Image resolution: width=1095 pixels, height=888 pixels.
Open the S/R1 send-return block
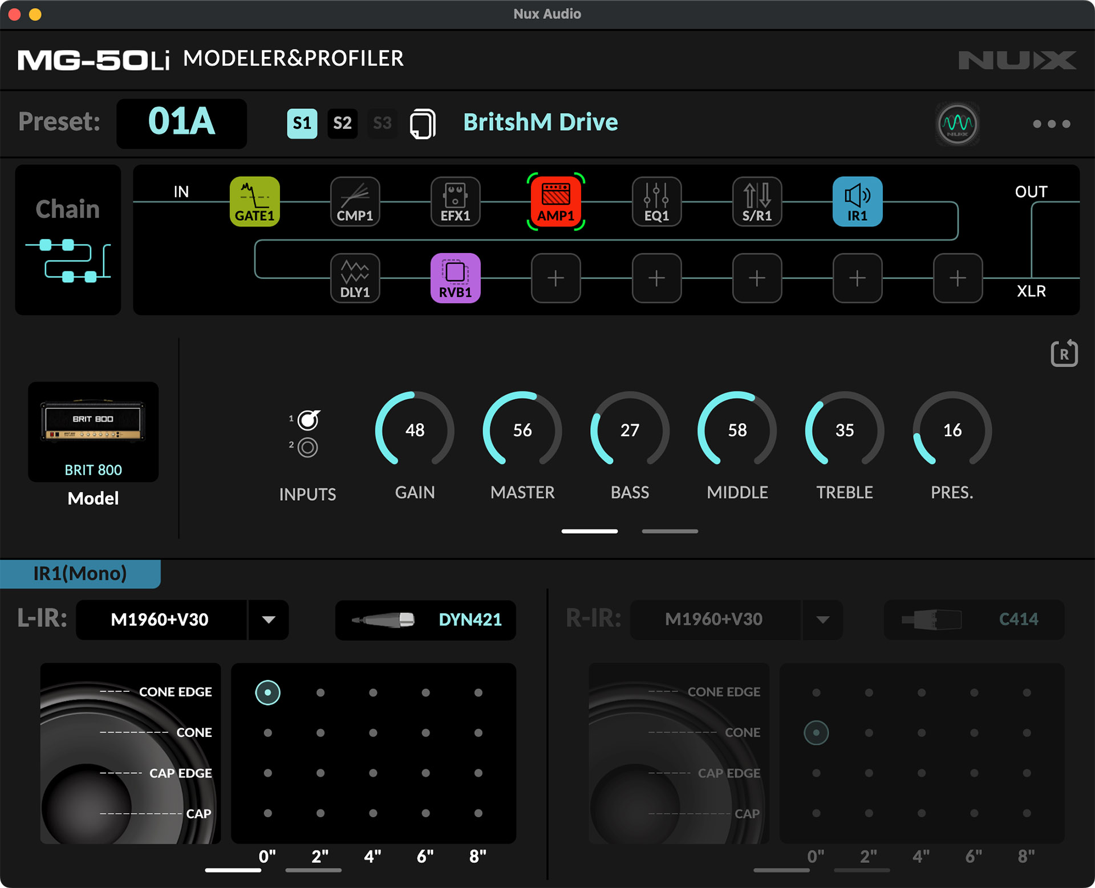coord(757,202)
